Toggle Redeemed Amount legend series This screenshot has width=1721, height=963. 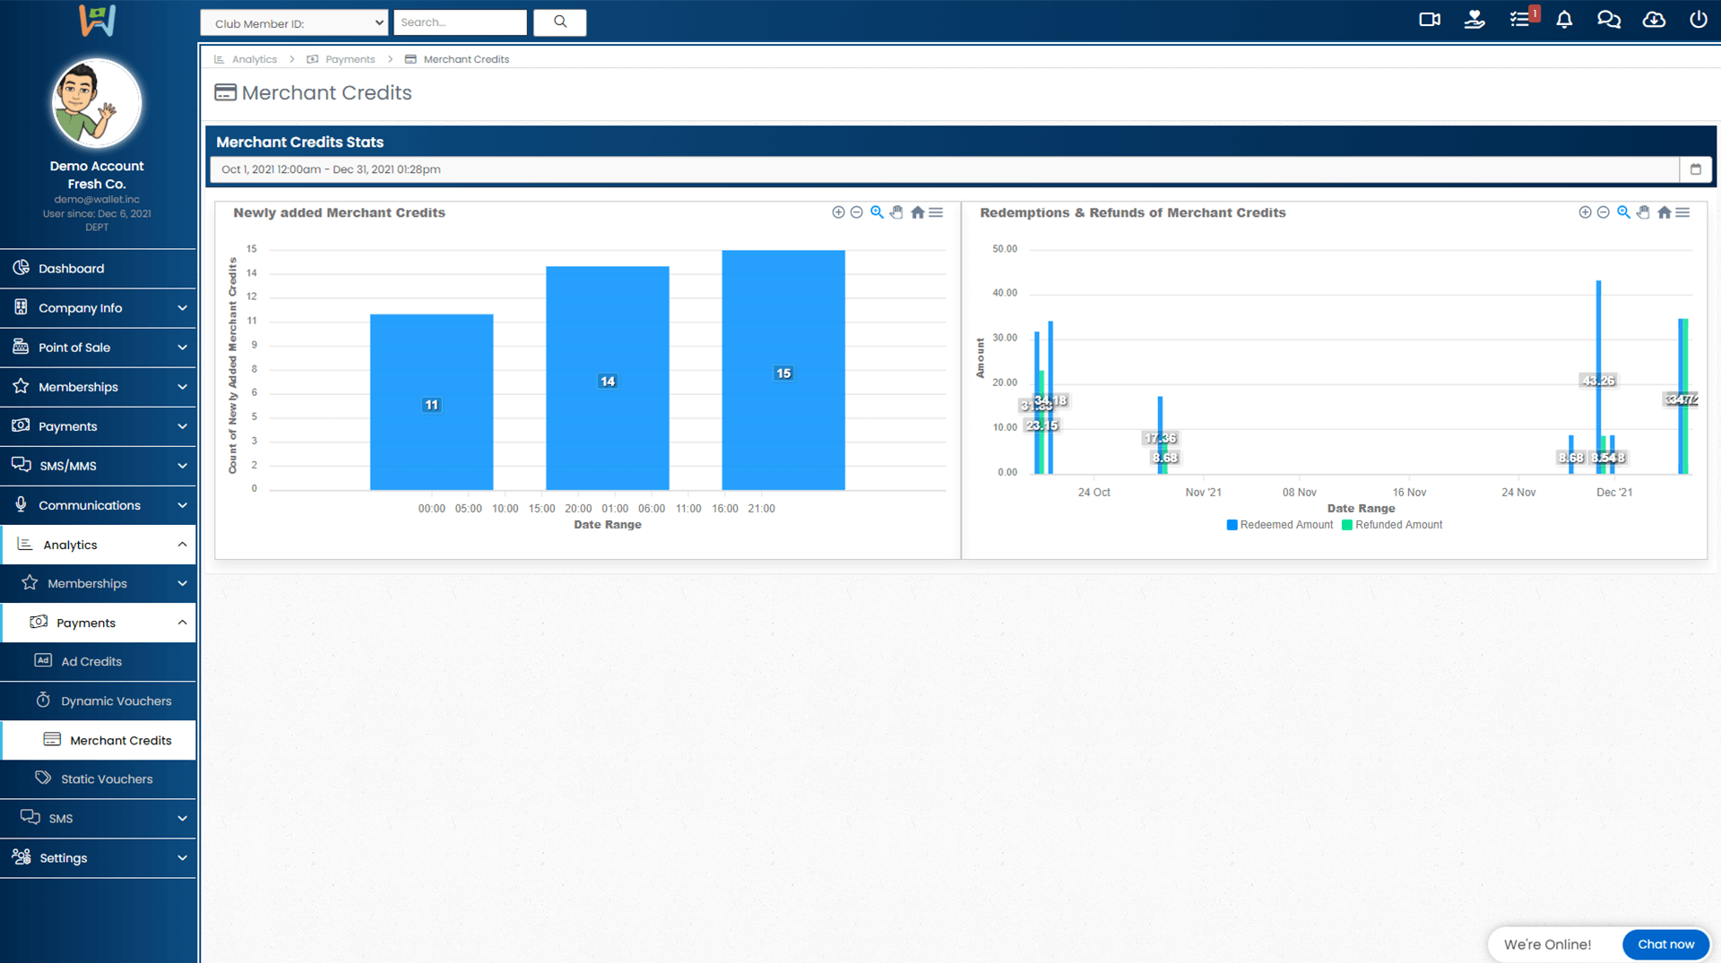(1280, 525)
